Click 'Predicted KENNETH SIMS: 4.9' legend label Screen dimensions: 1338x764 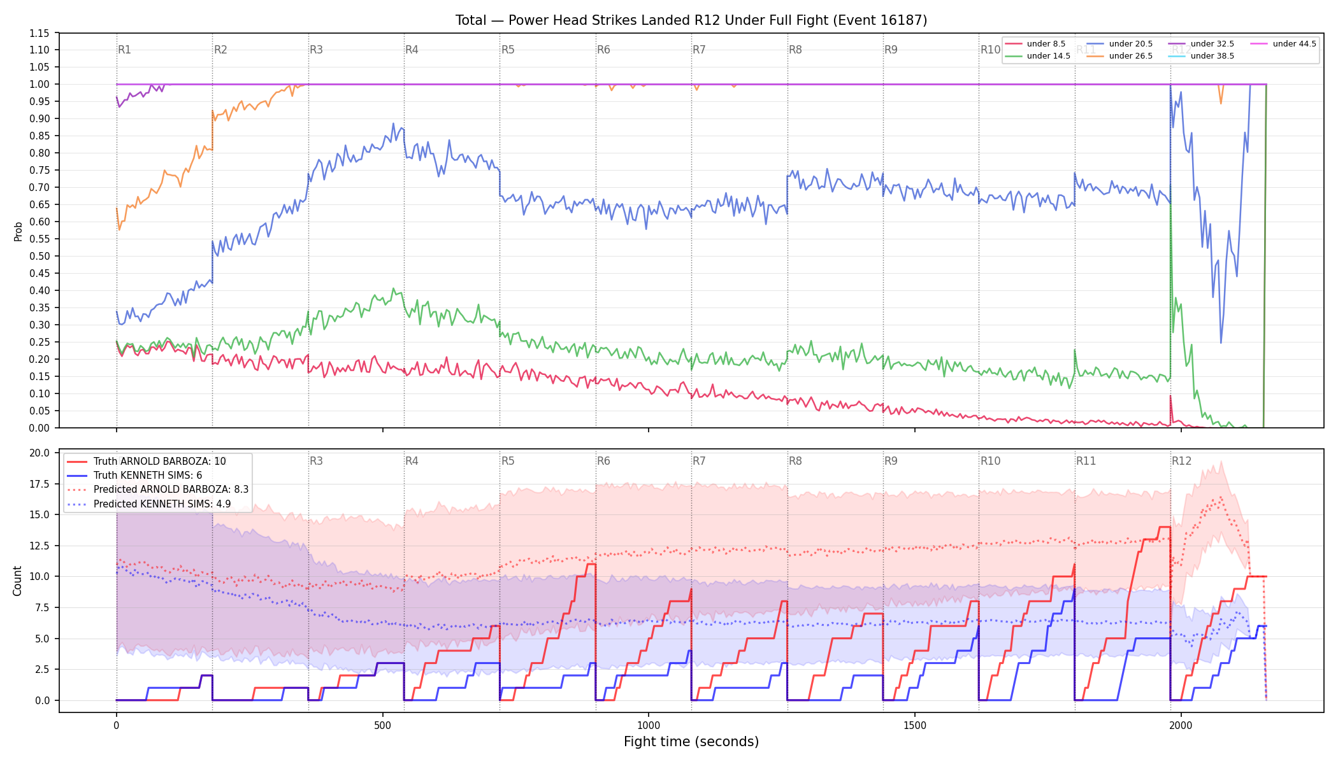point(162,504)
